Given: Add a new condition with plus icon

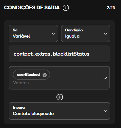Looking at the screenshot, I should (60, 97).
